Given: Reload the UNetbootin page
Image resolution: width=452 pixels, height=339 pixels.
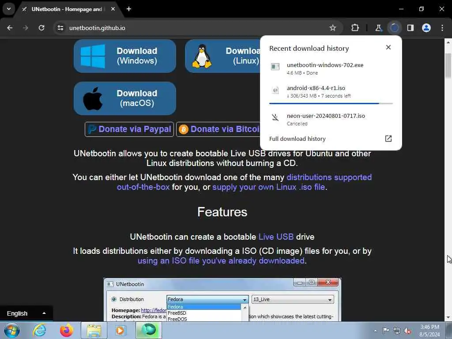Looking at the screenshot, I should 41,28.
